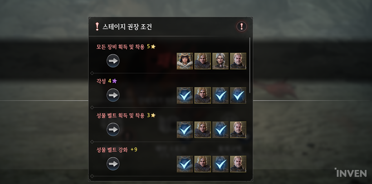Click checked first hero in 성물 벨트 강화 row

point(185,164)
